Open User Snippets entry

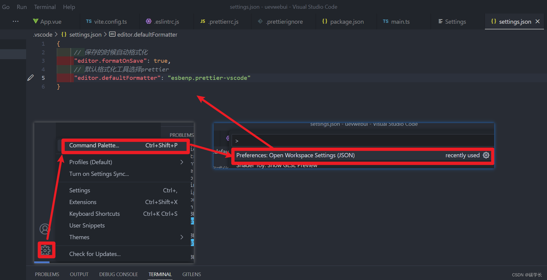tap(123, 225)
